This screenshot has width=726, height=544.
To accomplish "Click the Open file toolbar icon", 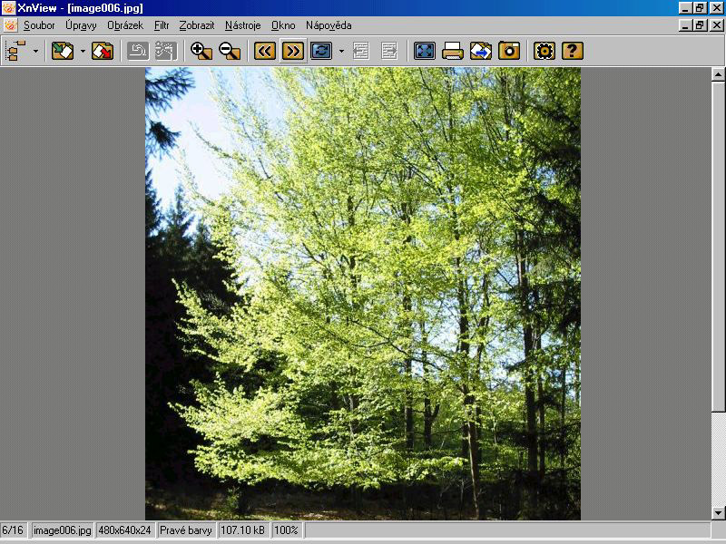I will (x=63, y=51).
